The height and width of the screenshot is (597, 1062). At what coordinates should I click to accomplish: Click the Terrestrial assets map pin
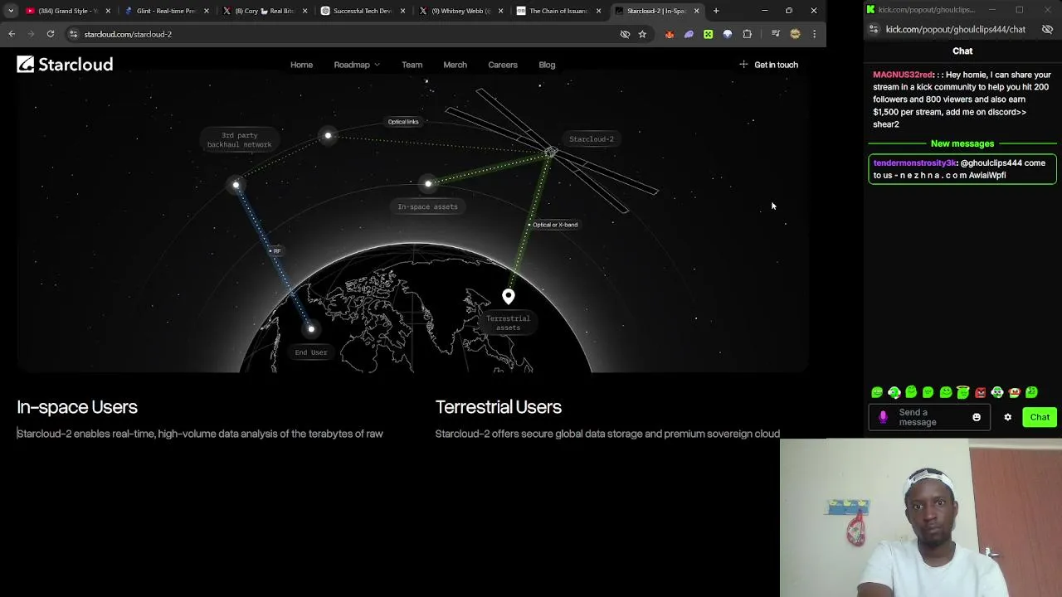click(509, 296)
